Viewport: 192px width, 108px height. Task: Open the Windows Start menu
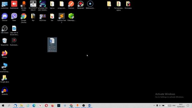3,106
